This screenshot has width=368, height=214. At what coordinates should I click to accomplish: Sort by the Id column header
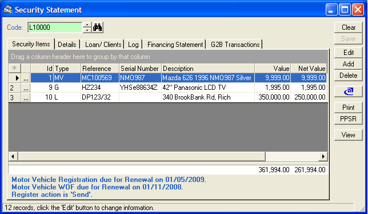click(x=42, y=68)
